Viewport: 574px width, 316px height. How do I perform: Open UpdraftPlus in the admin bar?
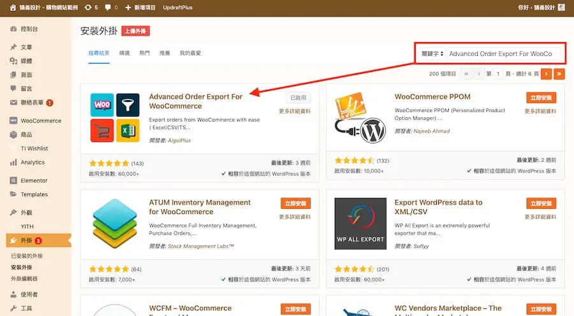coord(177,7)
